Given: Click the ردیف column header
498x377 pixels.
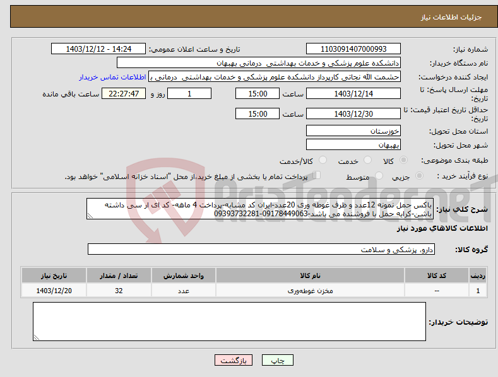Looking at the screenshot, I should (x=478, y=275).
